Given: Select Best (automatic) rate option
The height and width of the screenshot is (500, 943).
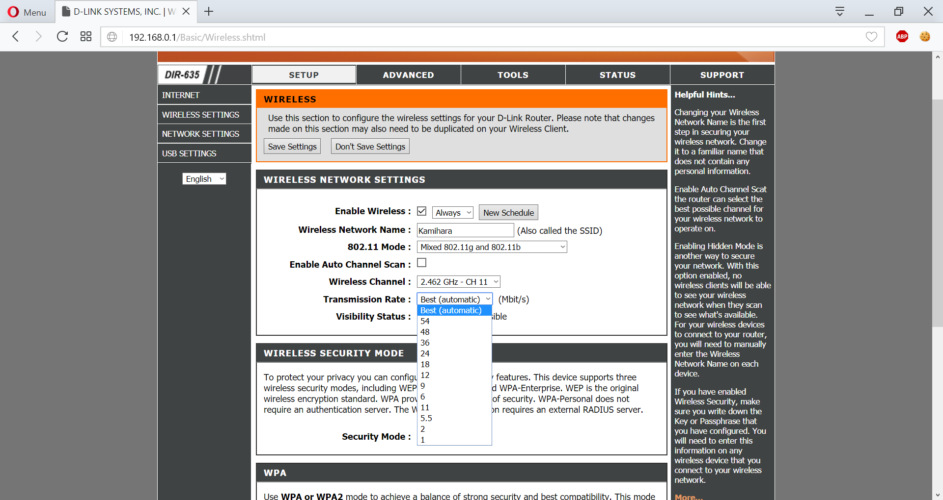Looking at the screenshot, I should [454, 310].
